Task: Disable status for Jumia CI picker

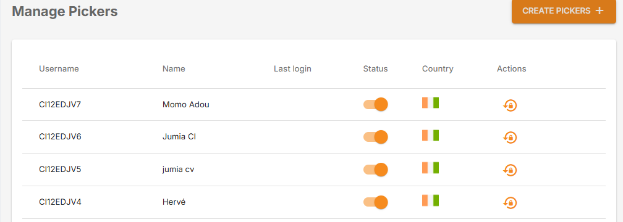Action: [x=376, y=137]
